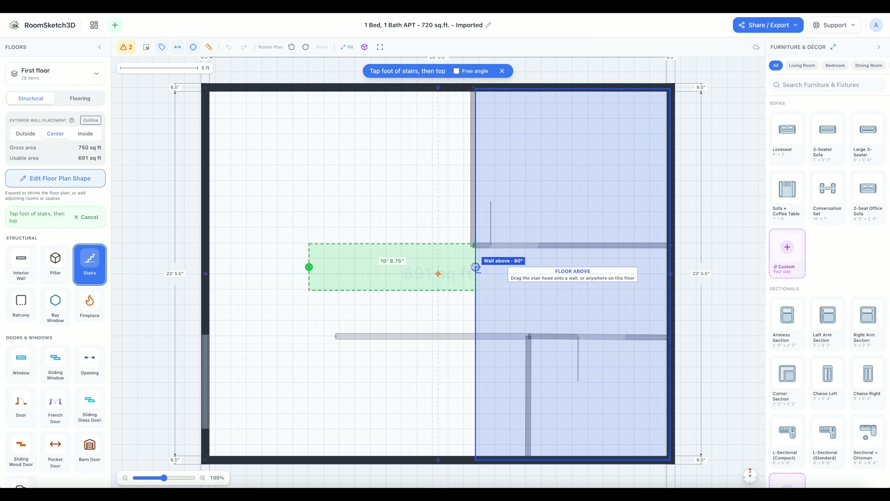Cancel the stair placement
890x501 pixels.
[x=86, y=217]
